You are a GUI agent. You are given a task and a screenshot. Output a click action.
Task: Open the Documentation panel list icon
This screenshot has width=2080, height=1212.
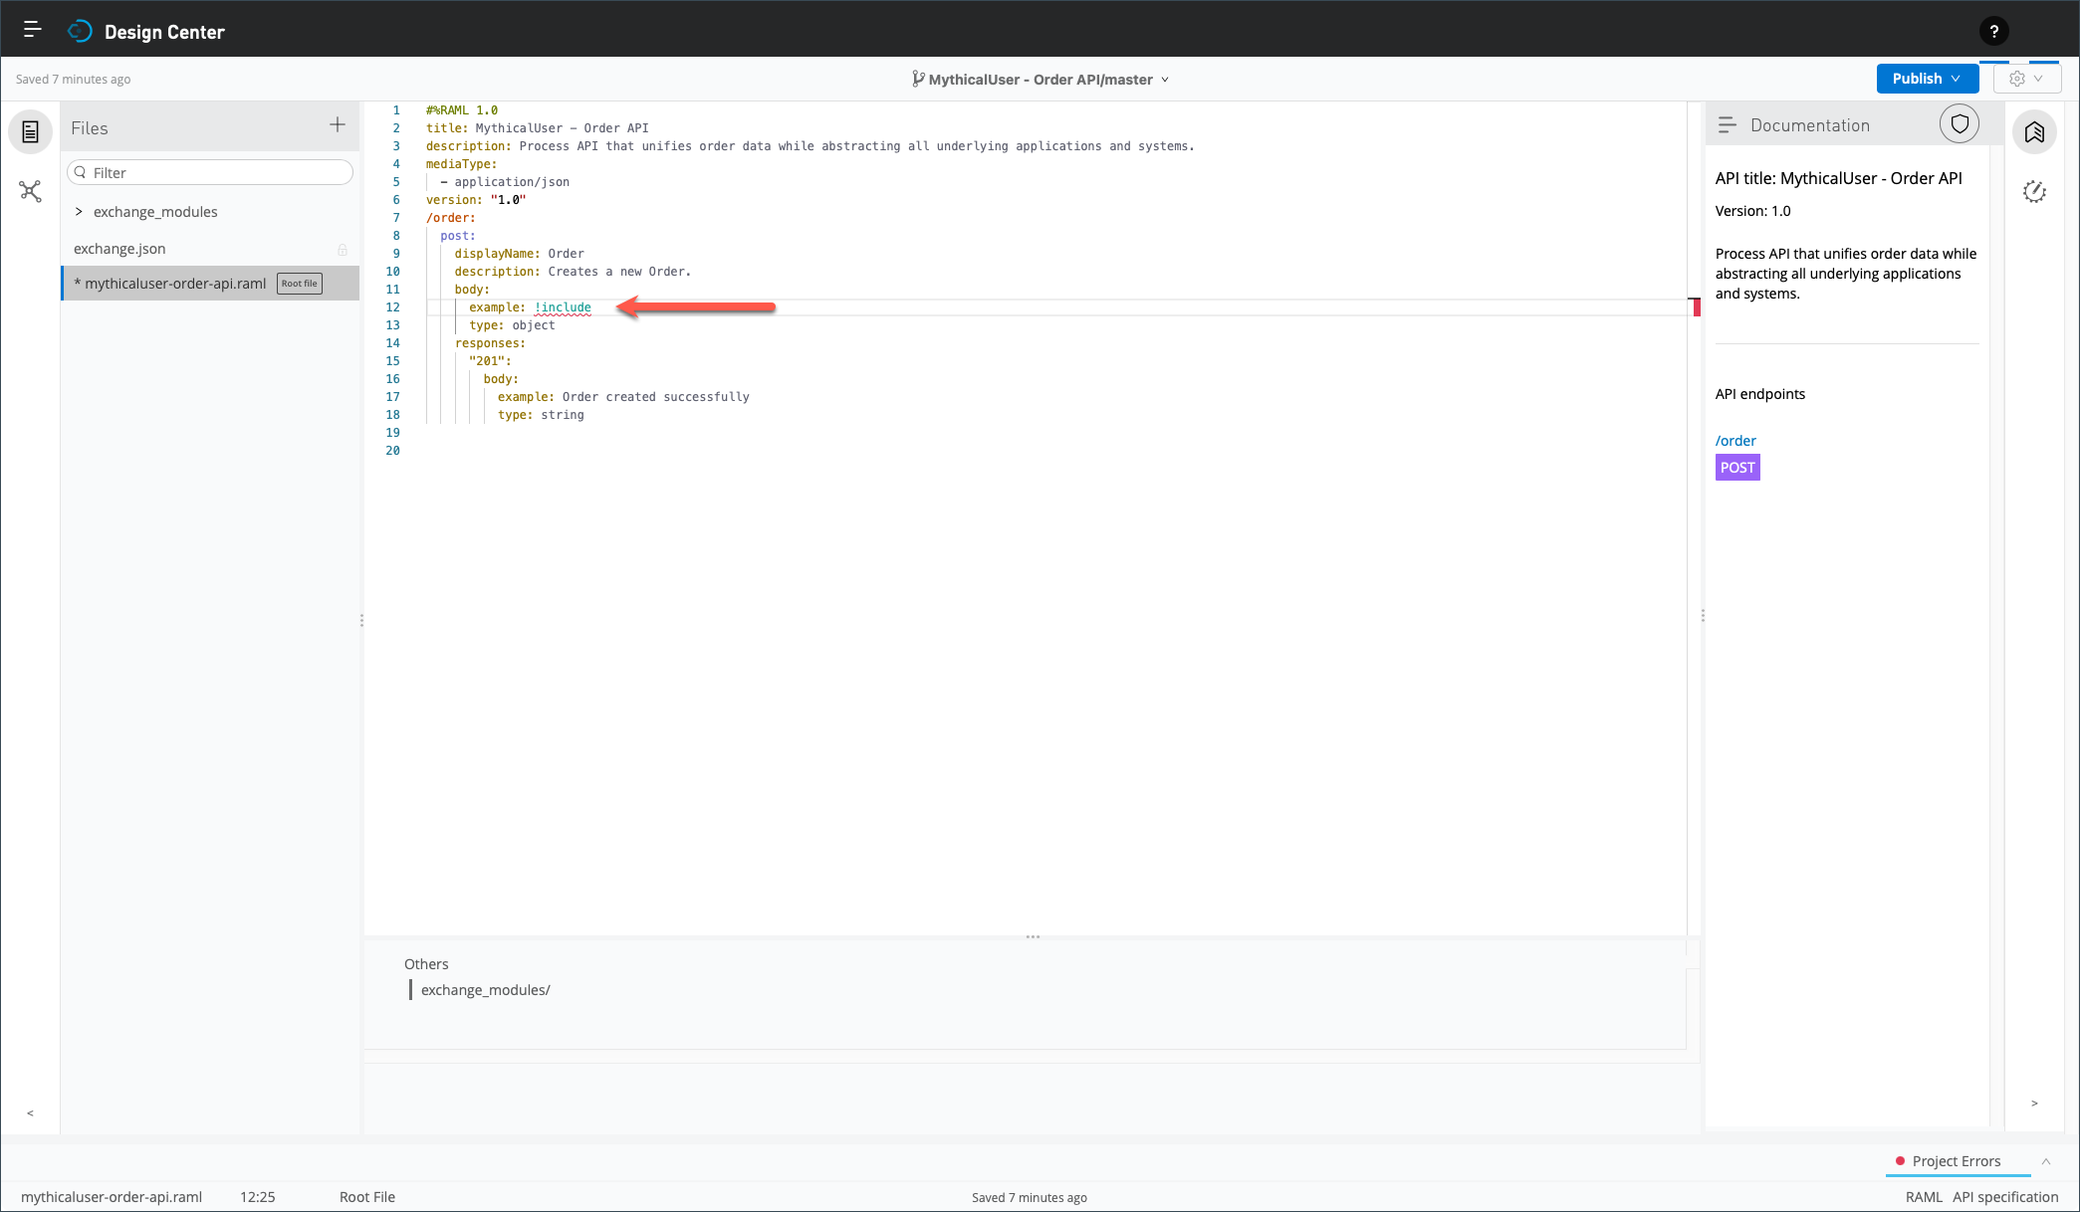[x=1727, y=125]
